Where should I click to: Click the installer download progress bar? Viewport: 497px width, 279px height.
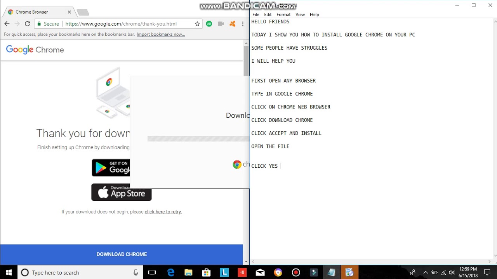point(198,139)
